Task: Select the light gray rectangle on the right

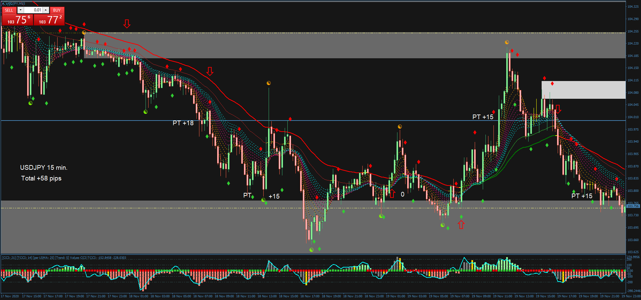Action: (583, 90)
